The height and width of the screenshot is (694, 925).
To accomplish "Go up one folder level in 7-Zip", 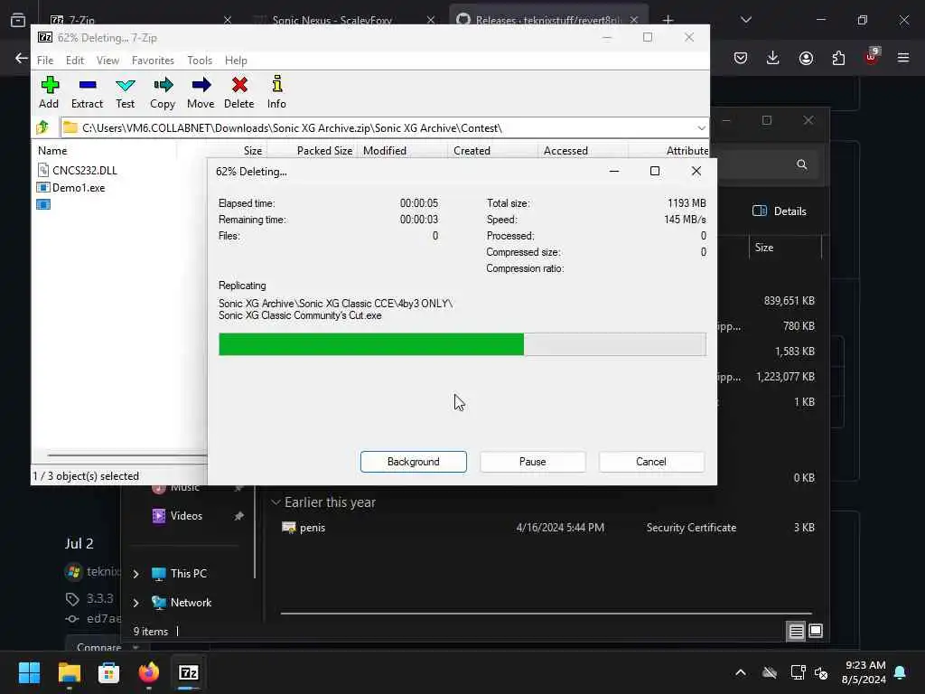I will [42, 127].
